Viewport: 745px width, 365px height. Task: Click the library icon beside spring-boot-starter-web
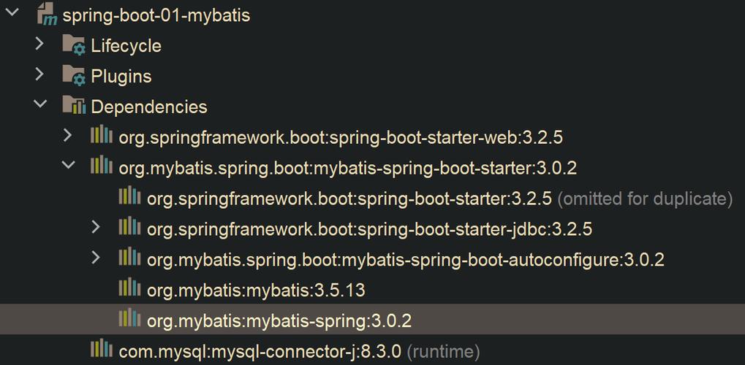tap(102, 137)
